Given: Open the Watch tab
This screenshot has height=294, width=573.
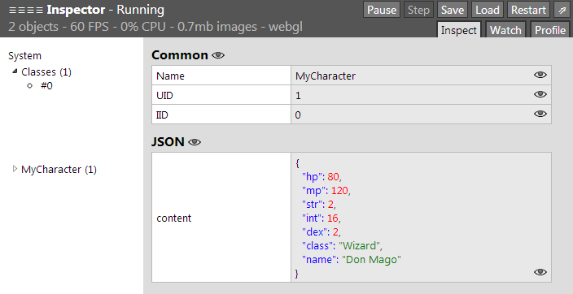Looking at the screenshot, I should [505, 30].
